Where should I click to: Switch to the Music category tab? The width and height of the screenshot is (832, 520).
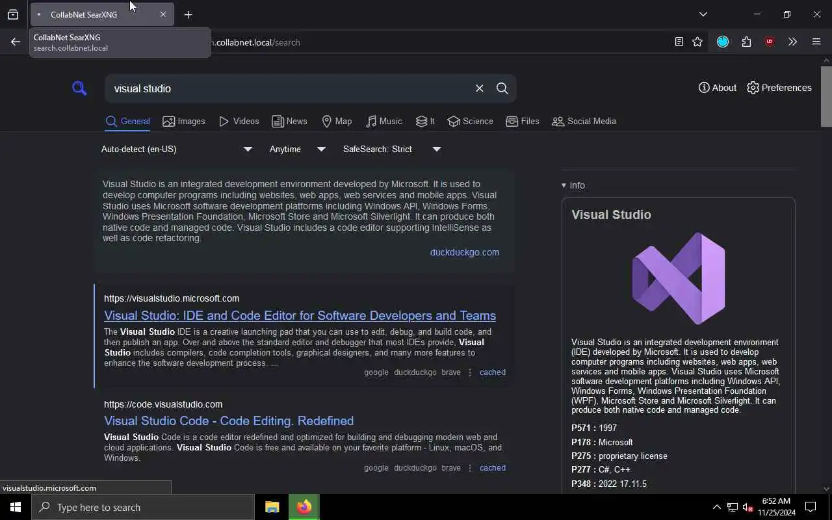tap(383, 121)
